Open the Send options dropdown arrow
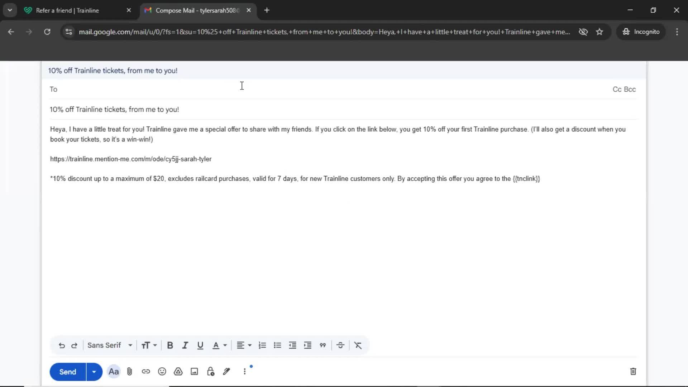This screenshot has height=387, width=688. 94,372
